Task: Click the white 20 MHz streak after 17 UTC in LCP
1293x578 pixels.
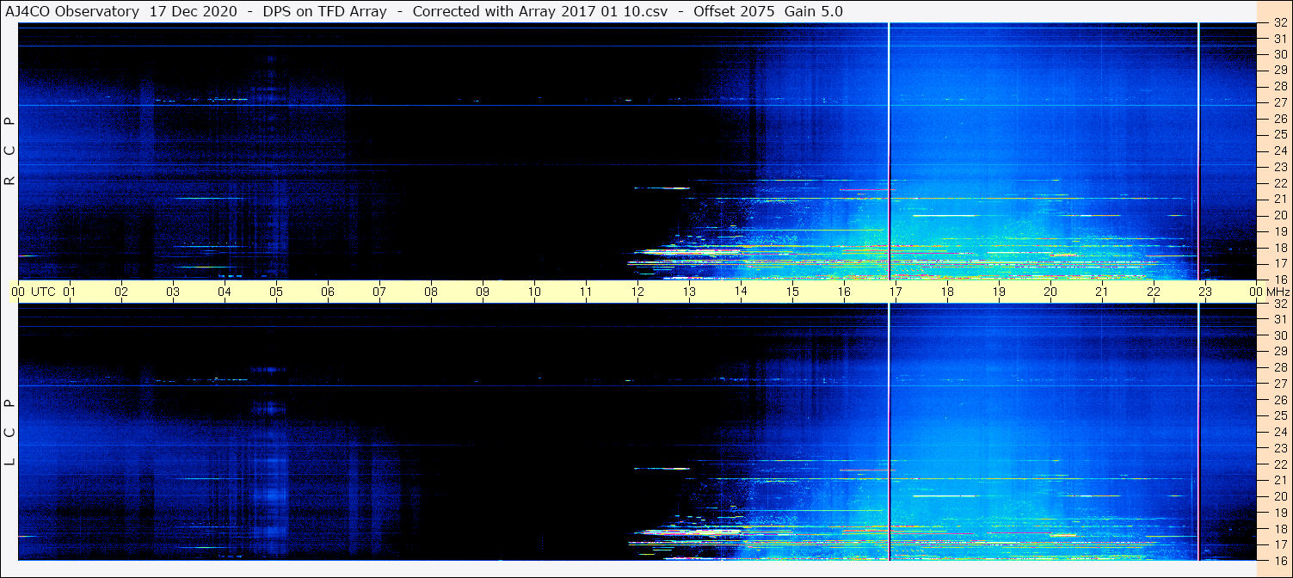Action: (945, 495)
